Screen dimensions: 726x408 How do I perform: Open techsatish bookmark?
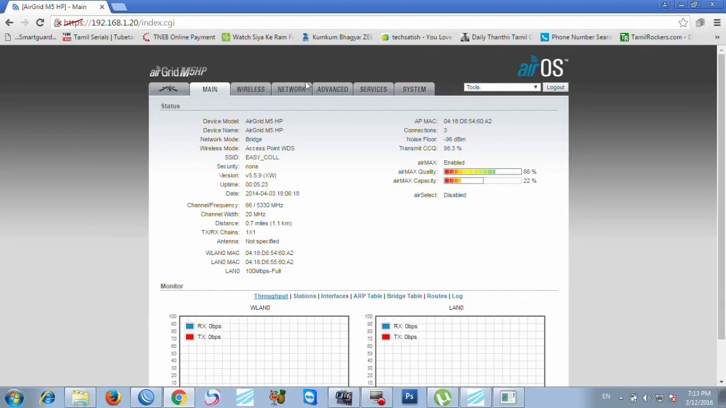click(x=417, y=37)
